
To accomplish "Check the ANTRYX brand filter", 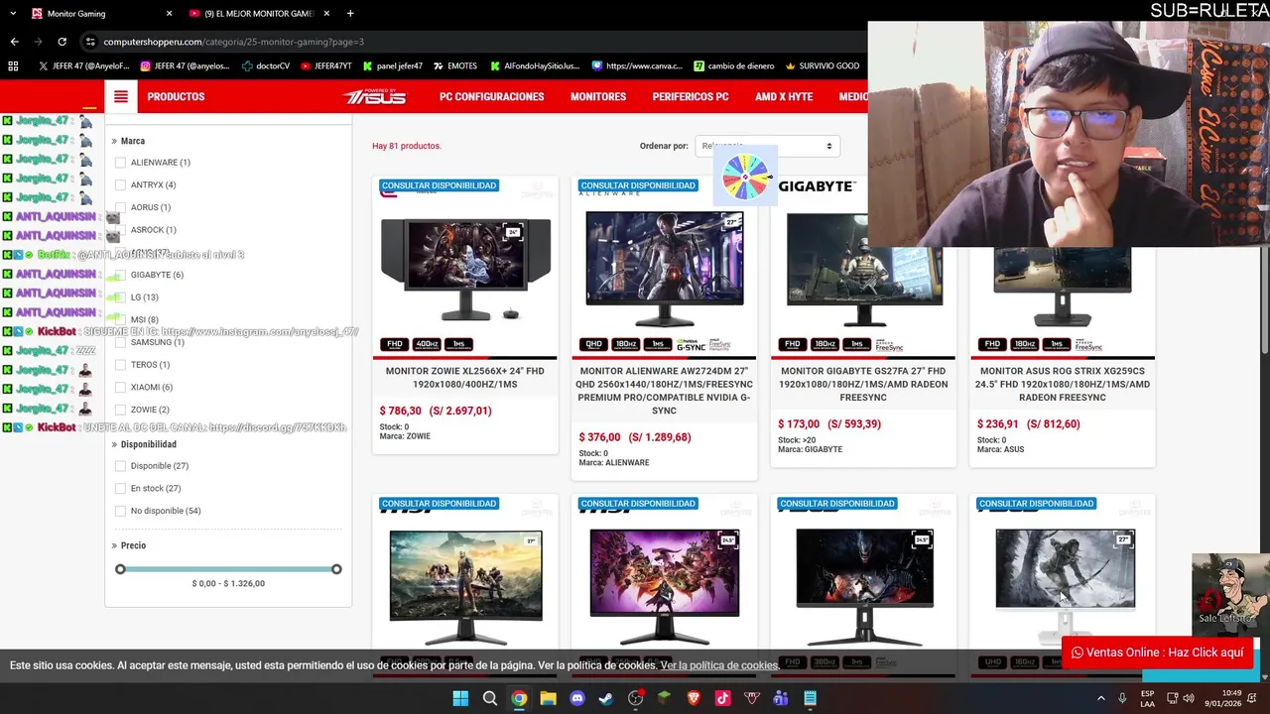I will 120,185.
